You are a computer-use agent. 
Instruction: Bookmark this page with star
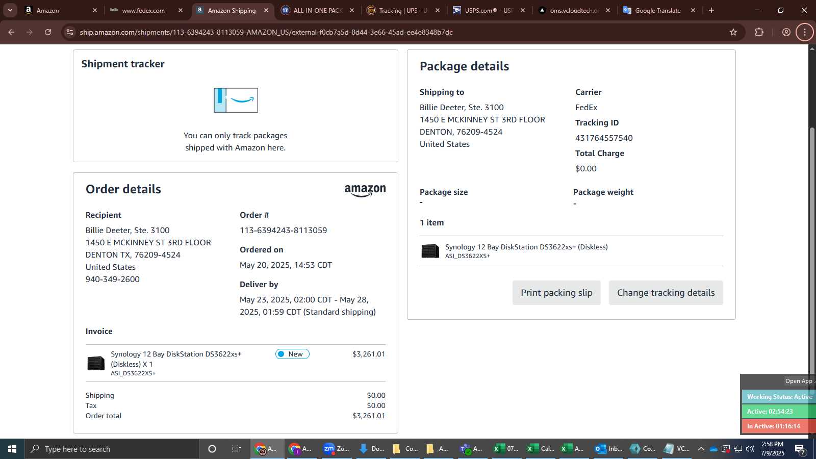point(733,32)
